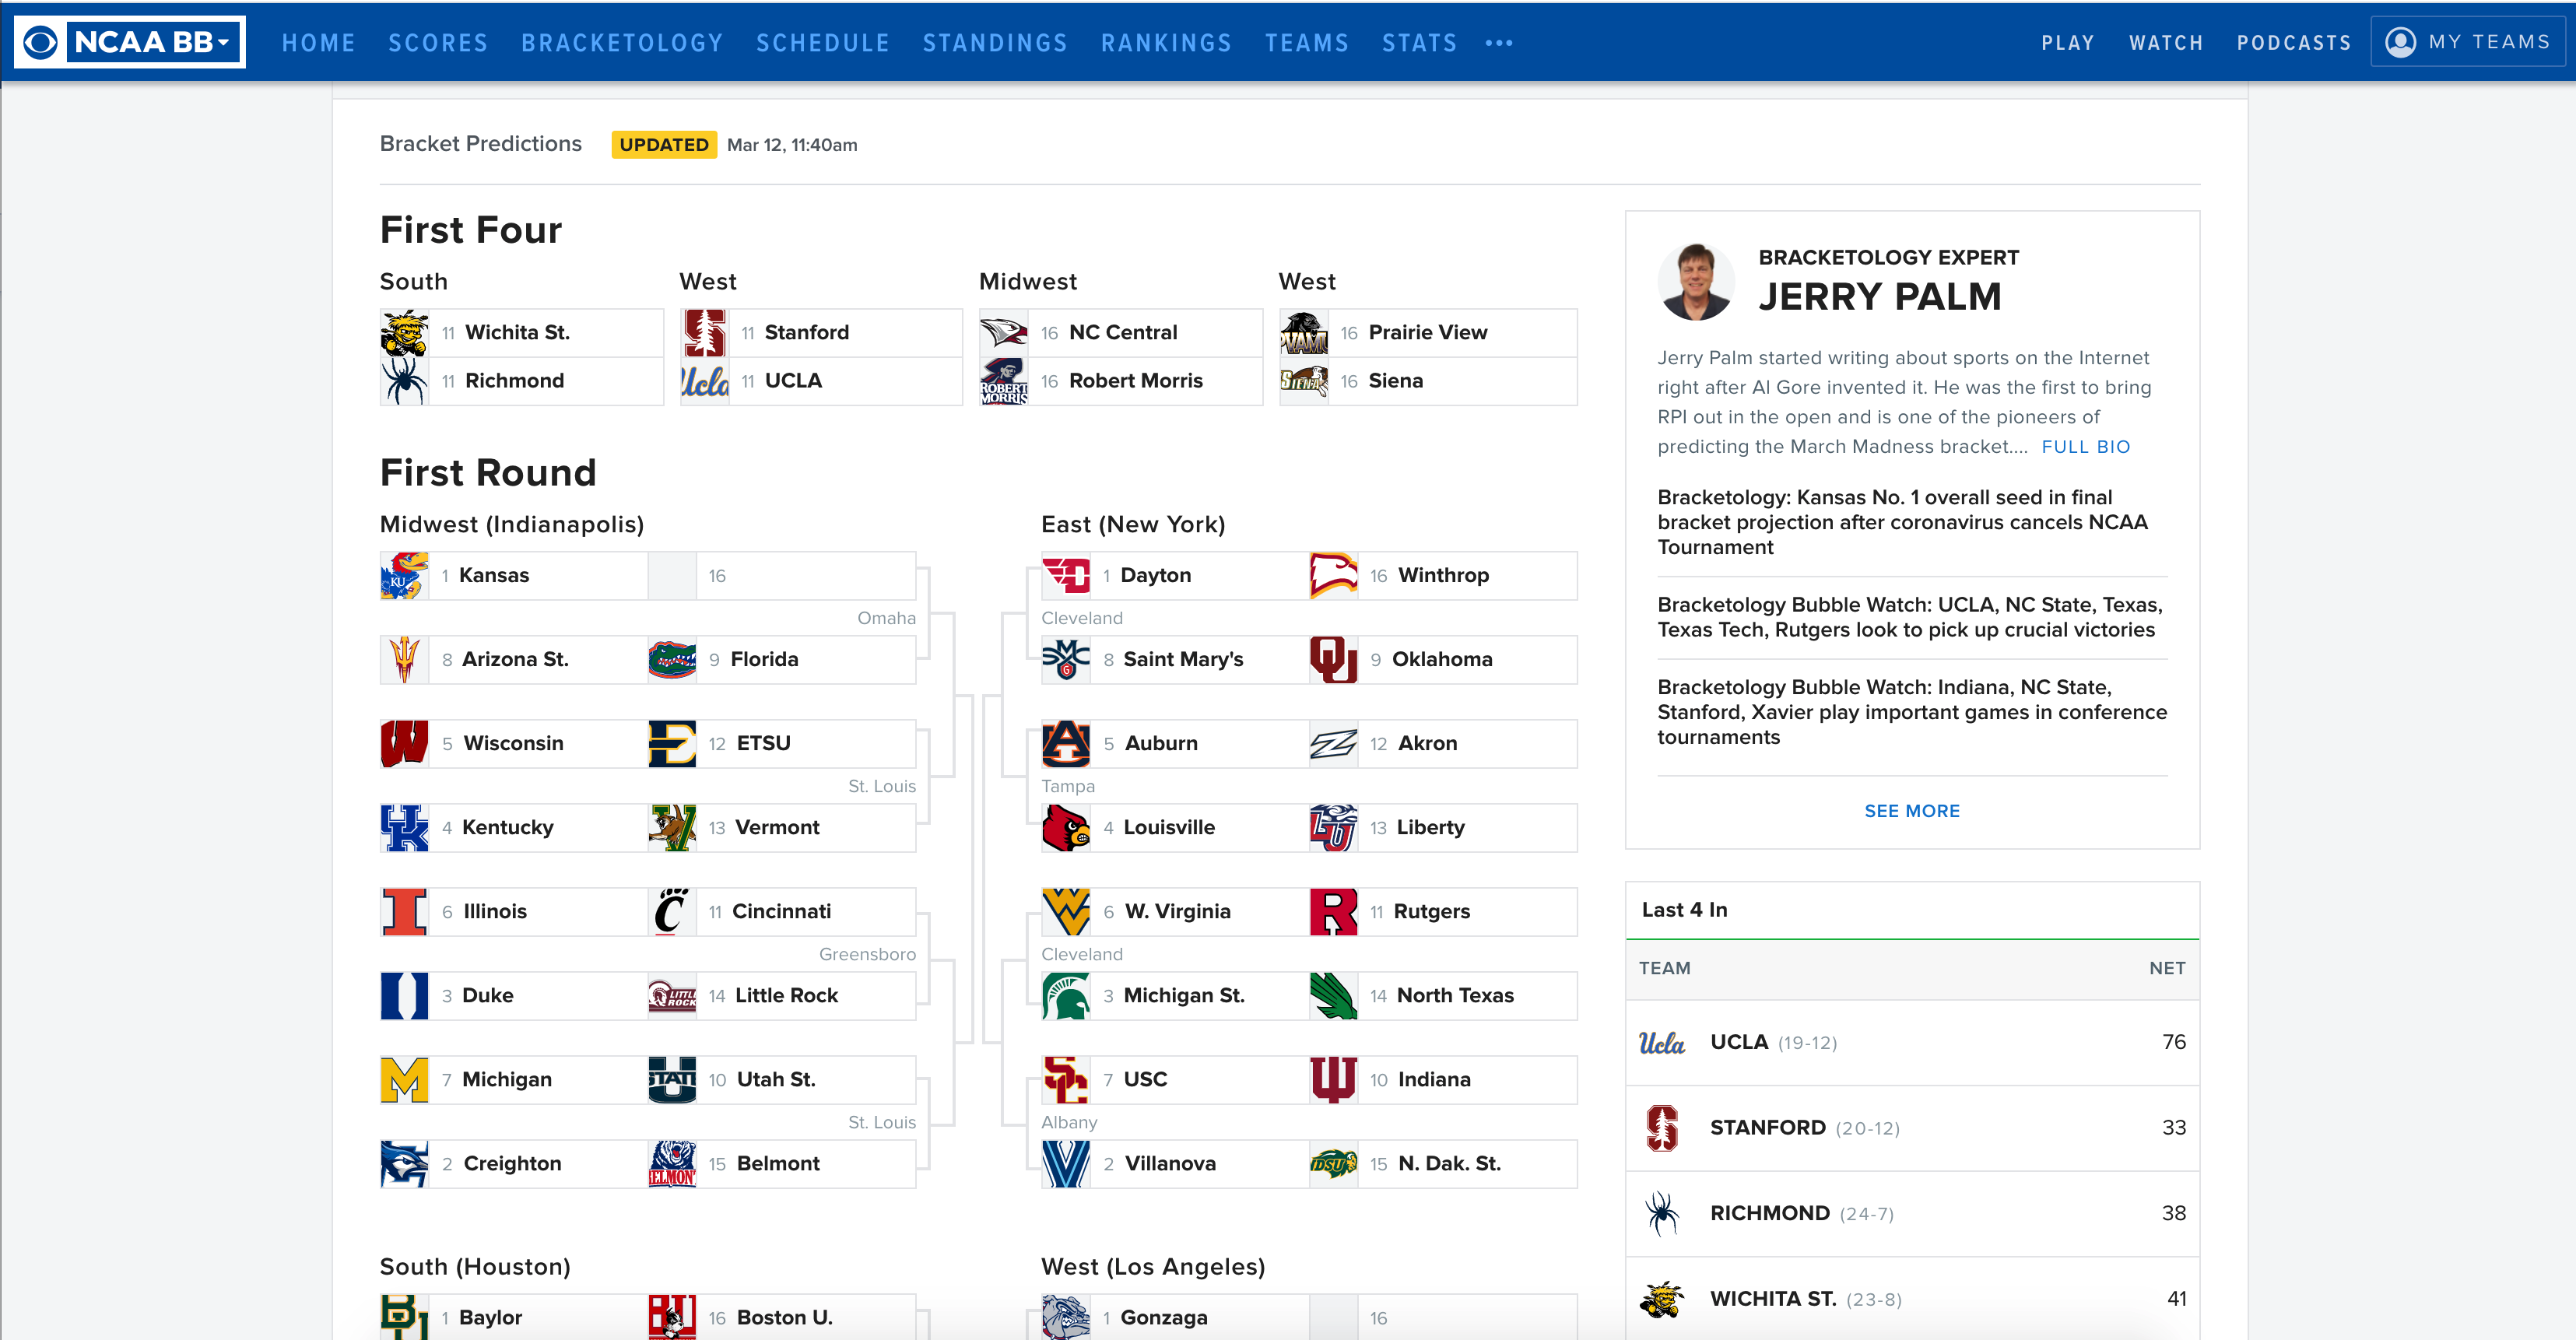The height and width of the screenshot is (1340, 2576).
Task: Click the North Texas team name
Action: pyautogui.click(x=1455, y=996)
